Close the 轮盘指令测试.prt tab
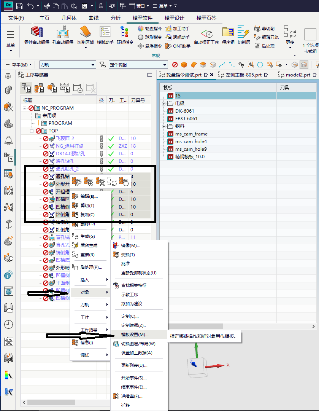 (x=212, y=75)
